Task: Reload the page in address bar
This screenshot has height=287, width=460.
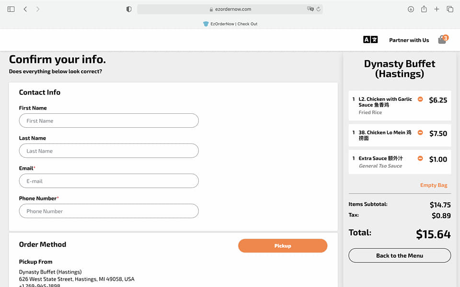Action: point(318,9)
